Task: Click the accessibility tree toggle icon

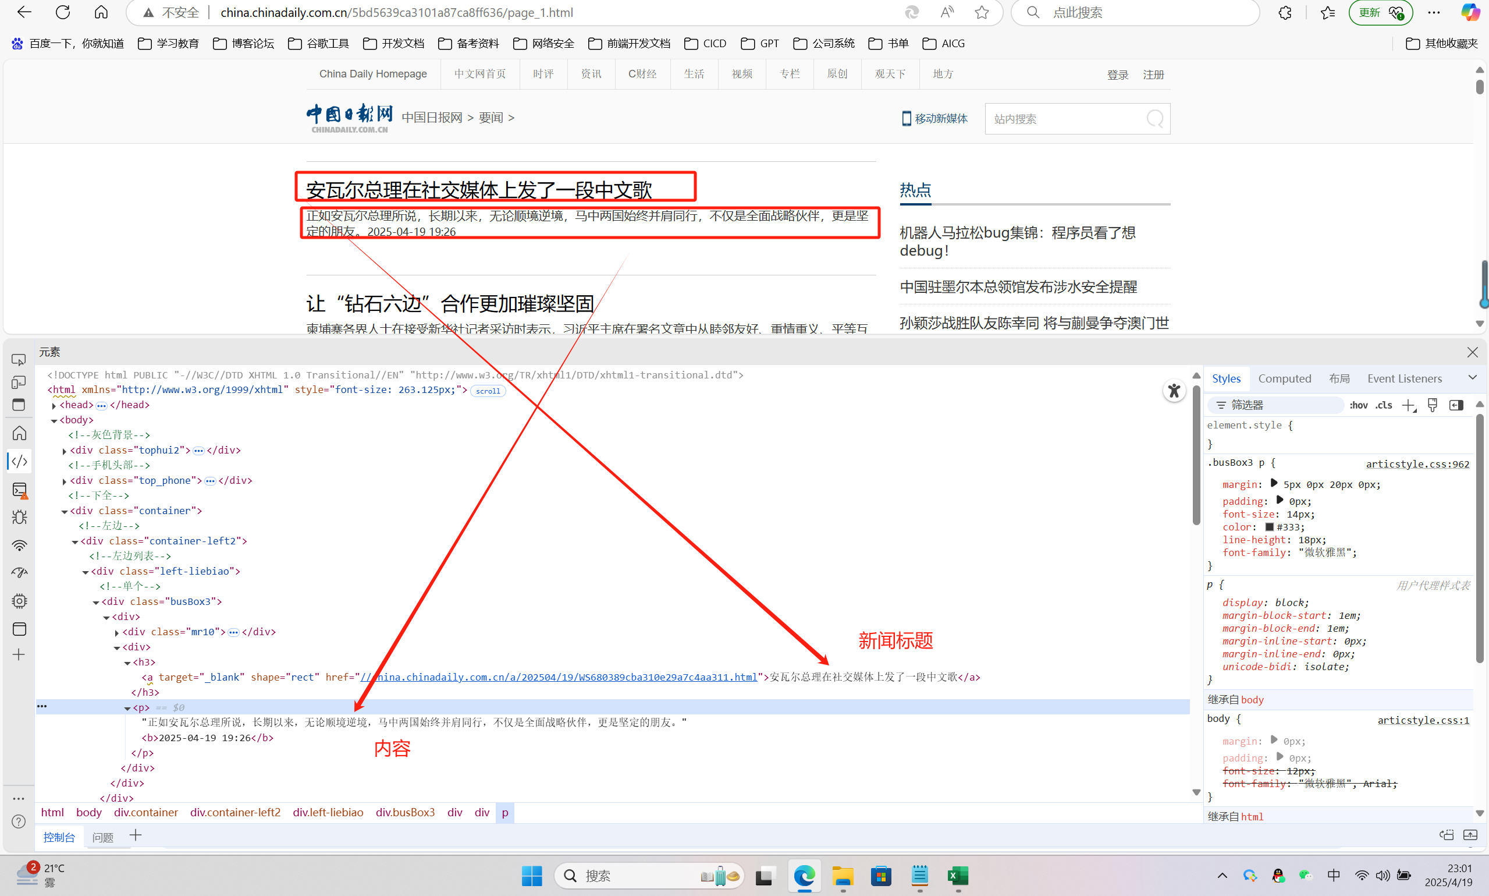Action: (x=1174, y=391)
